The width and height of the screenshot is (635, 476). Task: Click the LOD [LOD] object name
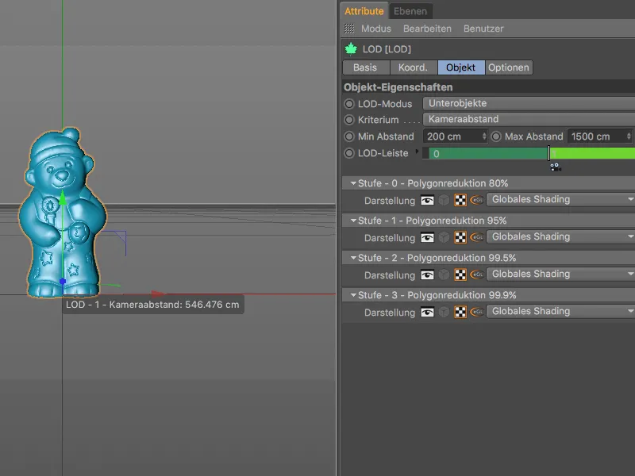[x=387, y=49]
